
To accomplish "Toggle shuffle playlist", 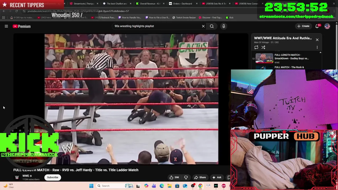I will pos(263,47).
